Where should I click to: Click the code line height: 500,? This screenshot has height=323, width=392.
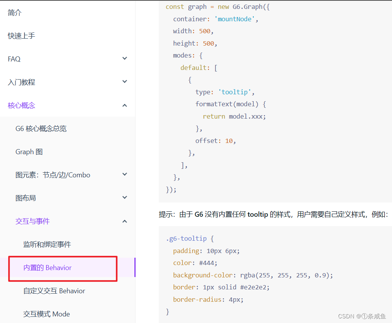(x=195, y=43)
